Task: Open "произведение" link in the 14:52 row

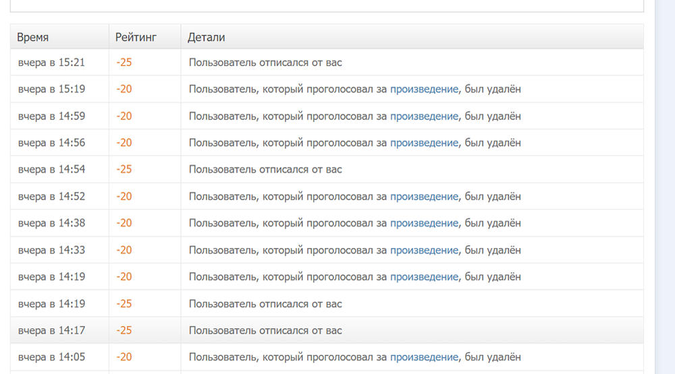Action: click(424, 197)
